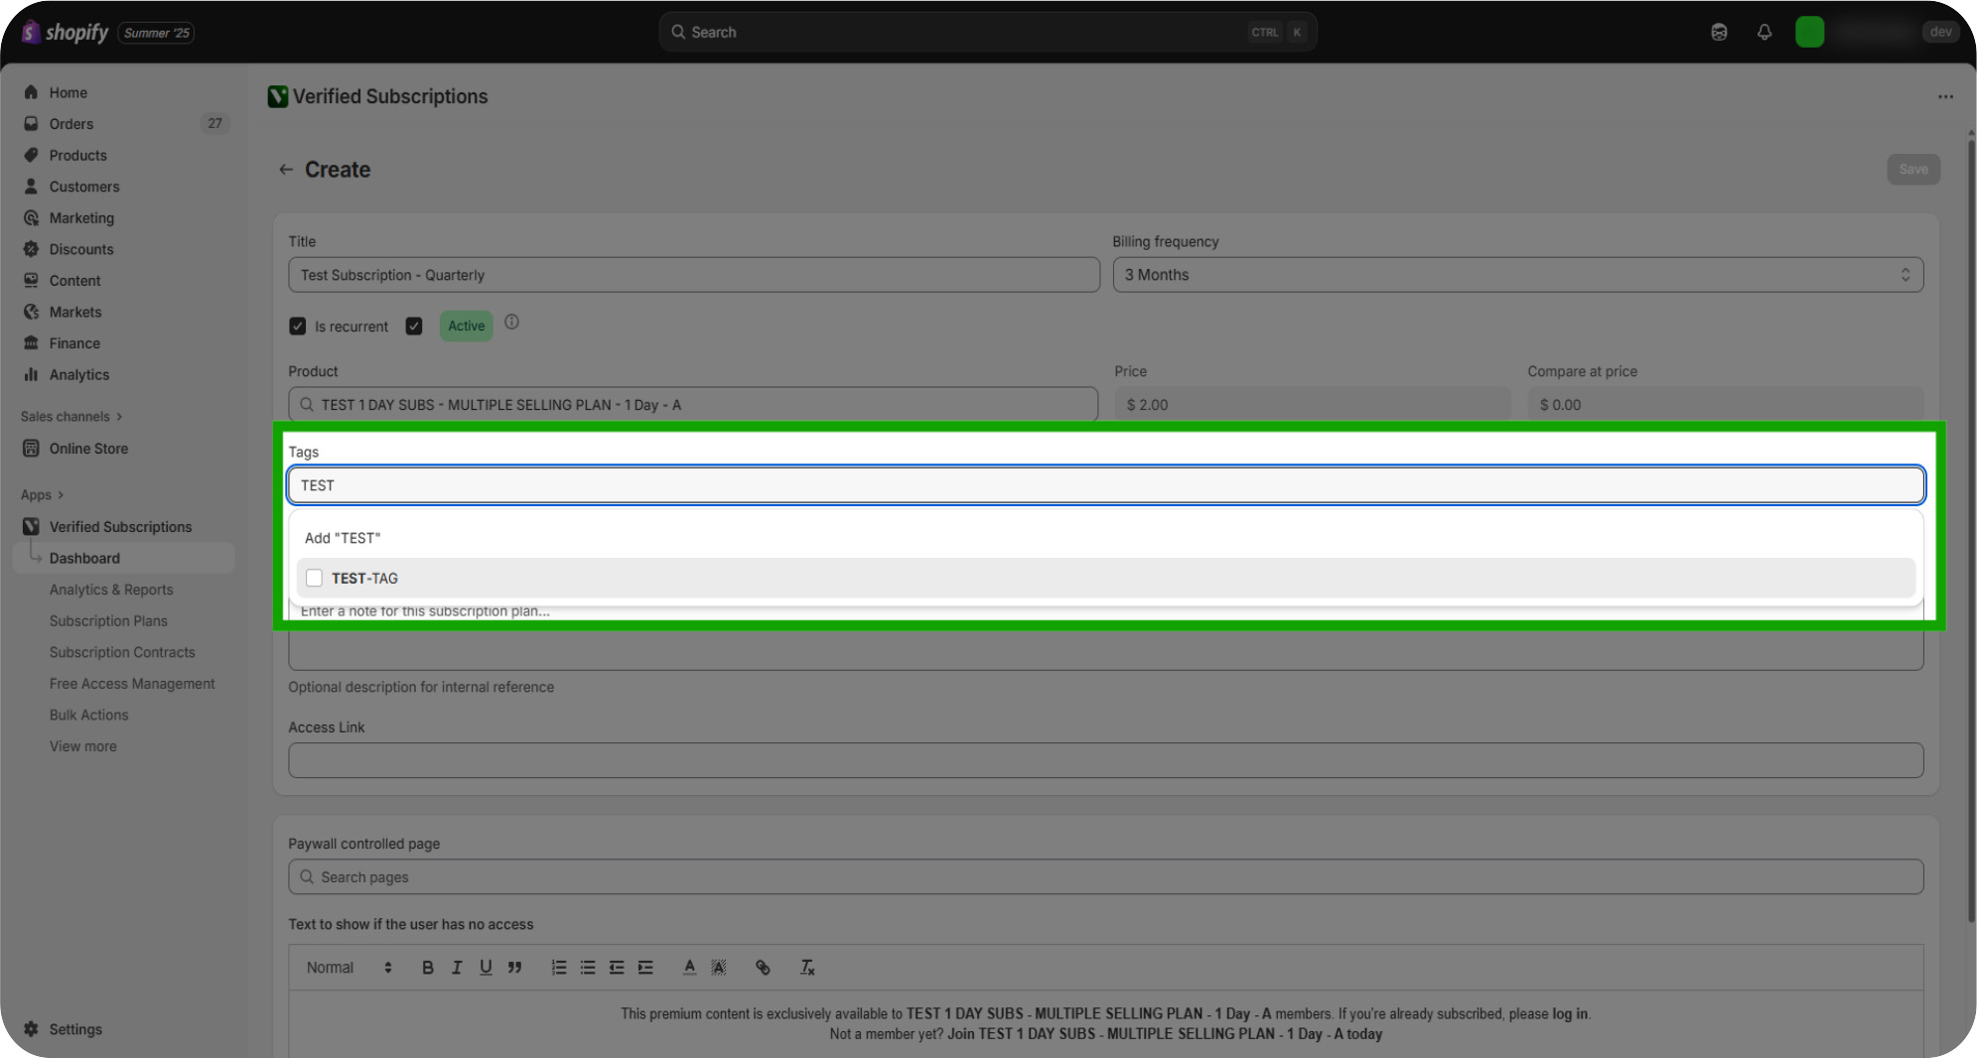Click the Product search field

(693, 405)
